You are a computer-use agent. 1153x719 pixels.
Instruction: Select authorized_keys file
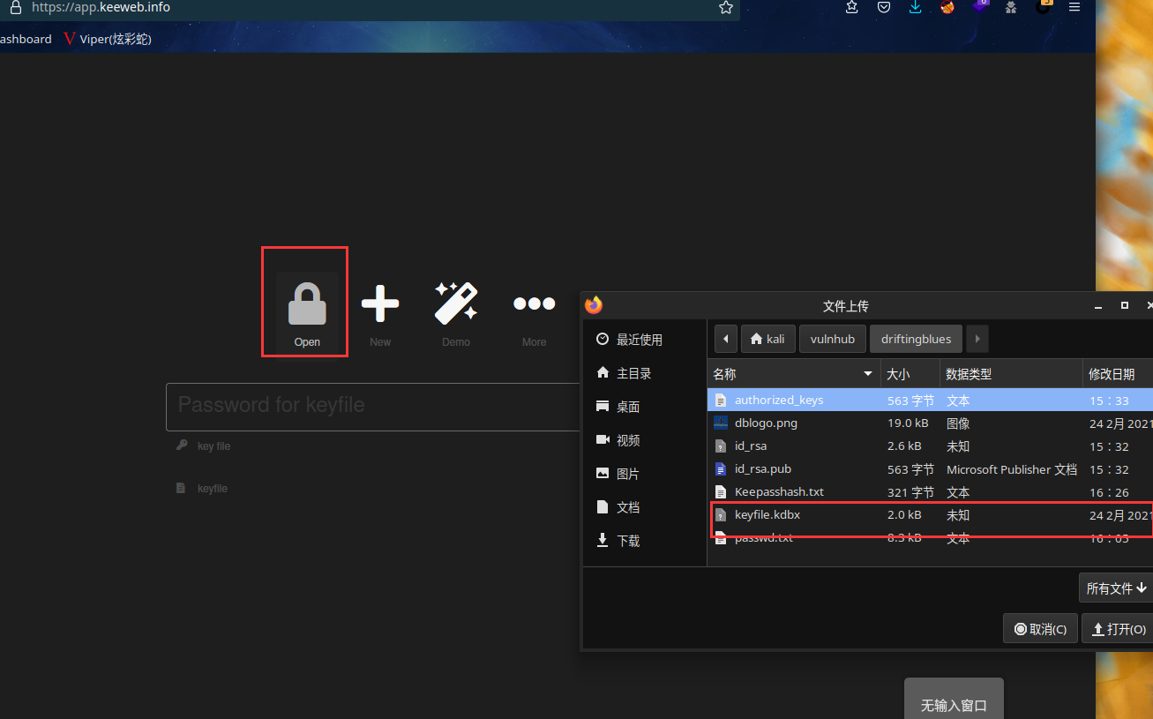pos(931,400)
